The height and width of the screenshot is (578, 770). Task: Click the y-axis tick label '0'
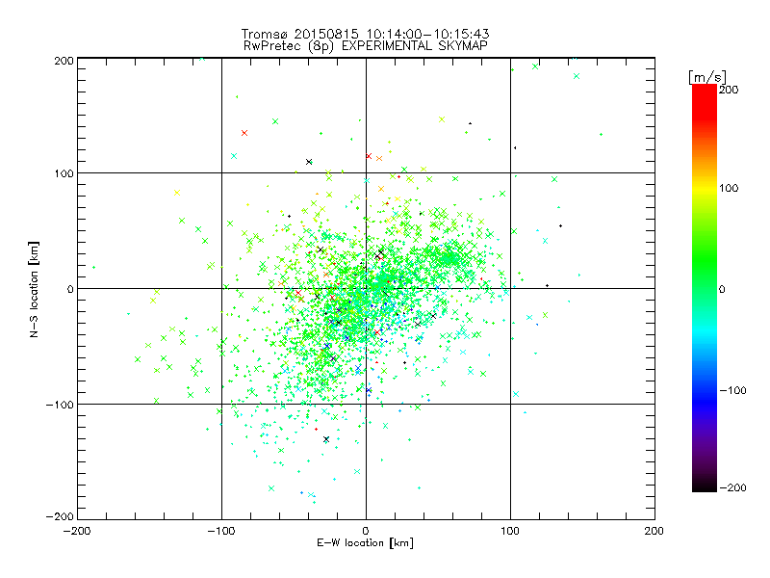[x=70, y=289]
